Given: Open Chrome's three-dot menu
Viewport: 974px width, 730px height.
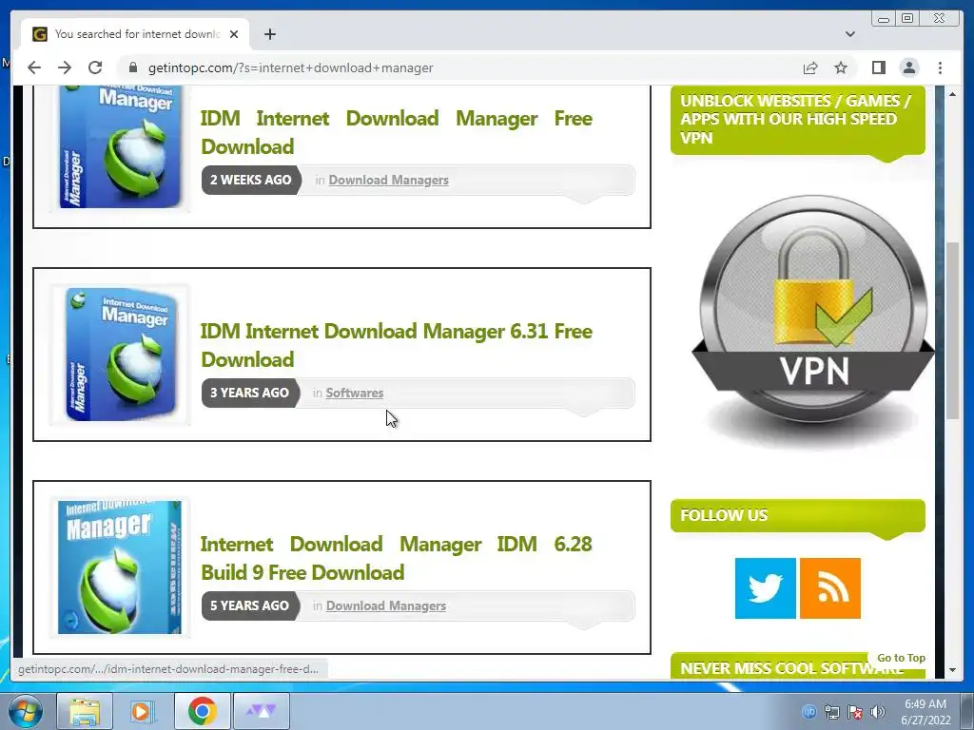Looking at the screenshot, I should click(x=940, y=67).
